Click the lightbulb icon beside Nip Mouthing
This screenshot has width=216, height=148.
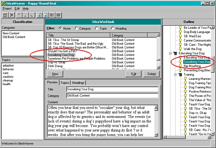coord(180,66)
